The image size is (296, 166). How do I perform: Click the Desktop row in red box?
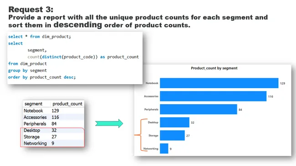[x=53, y=131]
